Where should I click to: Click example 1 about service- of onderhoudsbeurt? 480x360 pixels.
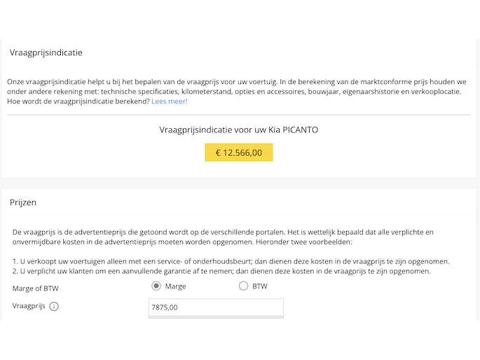[231, 261]
